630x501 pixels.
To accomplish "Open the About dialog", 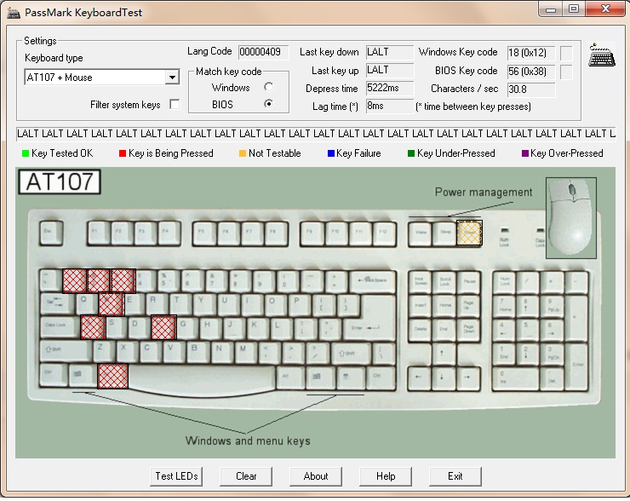I will point(316,476).
